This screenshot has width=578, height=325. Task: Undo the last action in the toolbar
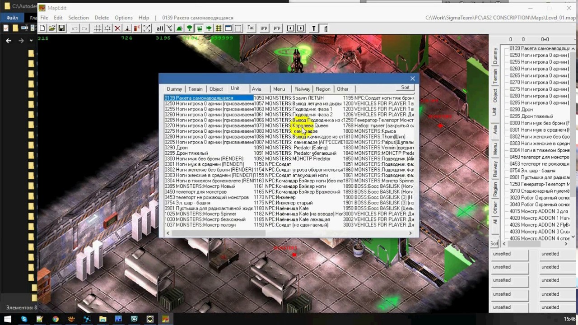[x=75, y=28]
